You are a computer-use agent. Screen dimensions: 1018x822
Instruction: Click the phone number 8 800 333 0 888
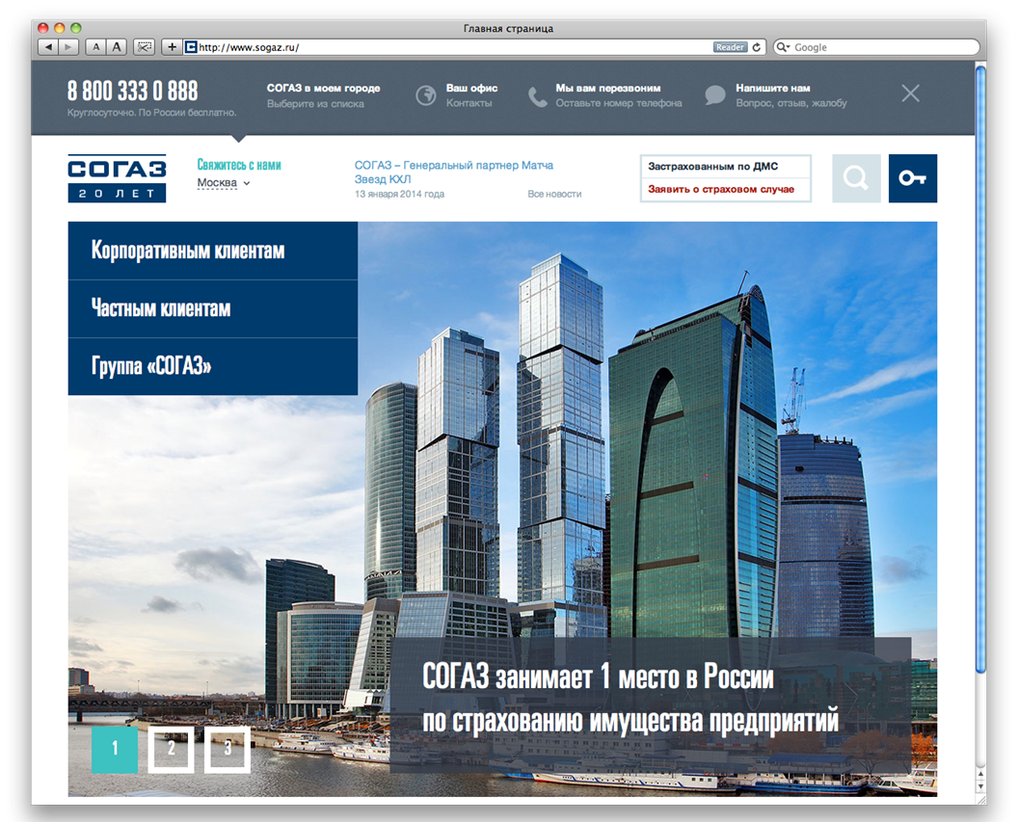pos(132,91)
